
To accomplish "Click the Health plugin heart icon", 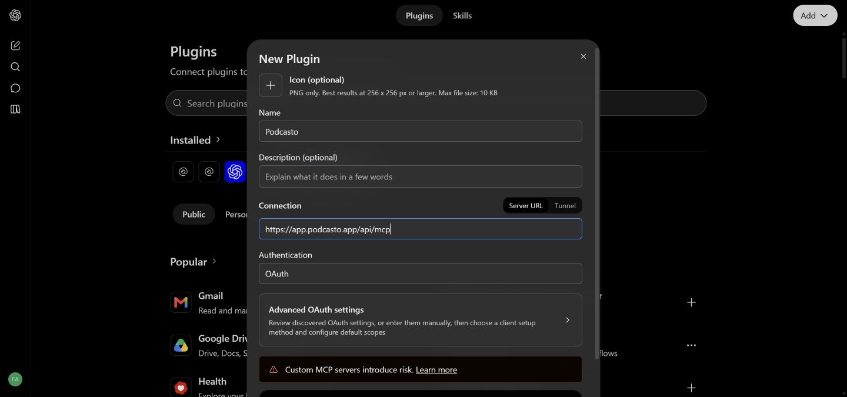I will (181, 388).
